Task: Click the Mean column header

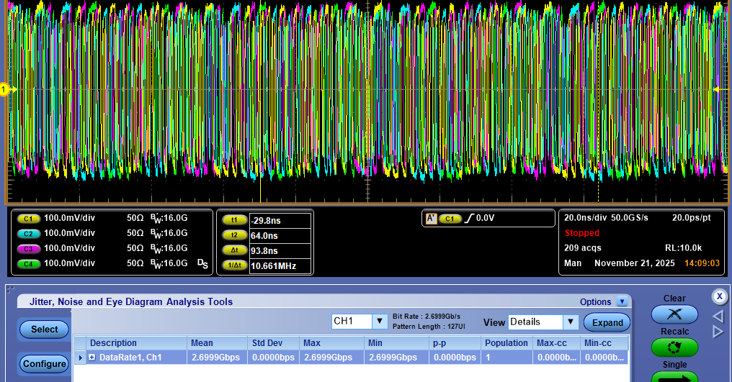Action: click(202, 343)
